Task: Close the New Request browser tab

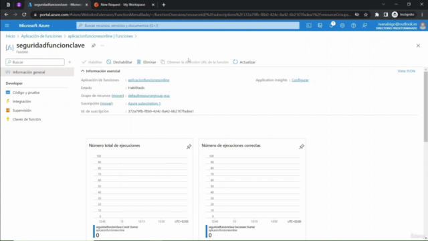Action: (x=153, y=5)
